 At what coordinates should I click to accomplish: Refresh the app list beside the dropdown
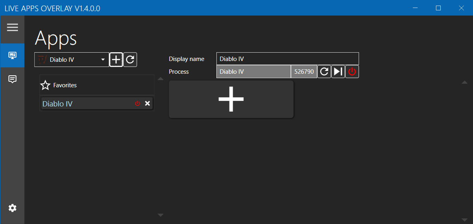(x=130, y=59)
